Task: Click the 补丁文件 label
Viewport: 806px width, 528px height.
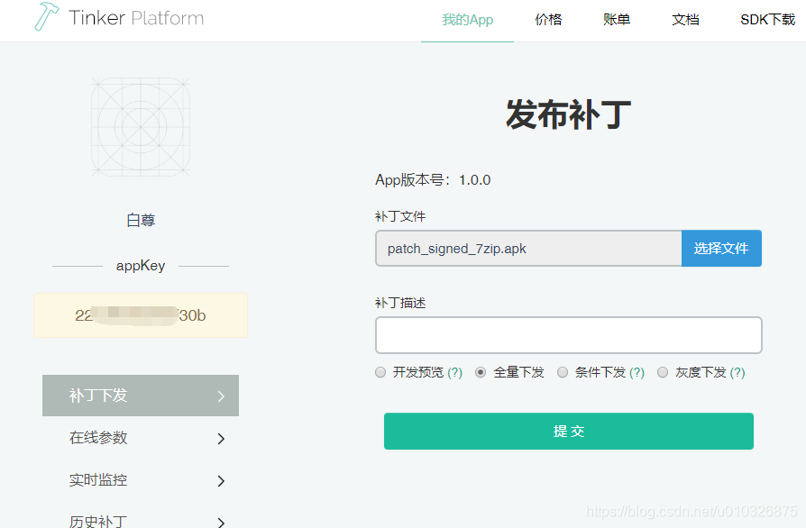Action: pos(400,216)
